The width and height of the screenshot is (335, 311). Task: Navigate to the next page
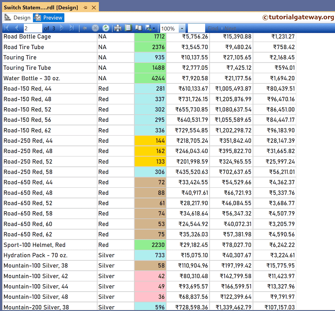(x=62, y=28)
